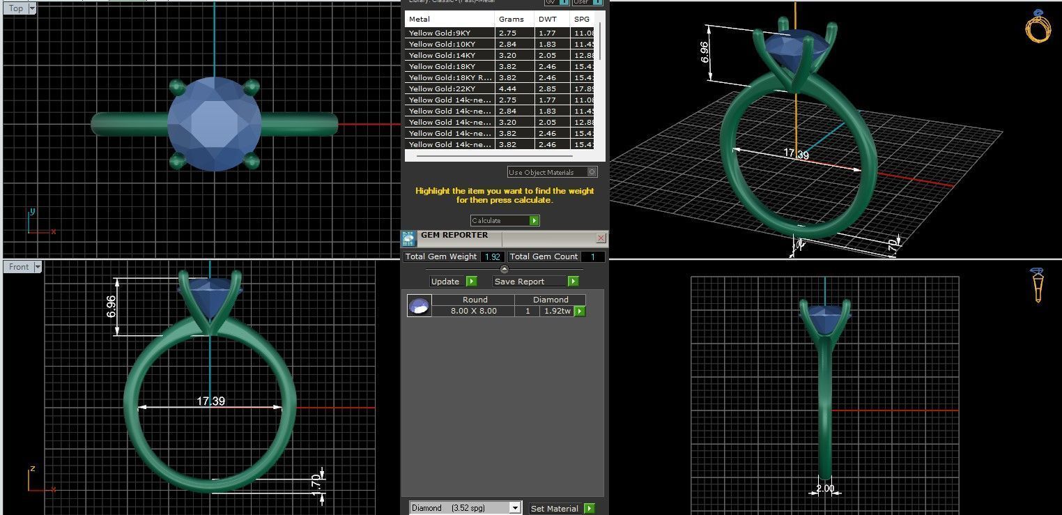Collapse the gem totals with the round arrow
Image resolution: width=1062 pixels, height=515 pixels.
(505, 269)
